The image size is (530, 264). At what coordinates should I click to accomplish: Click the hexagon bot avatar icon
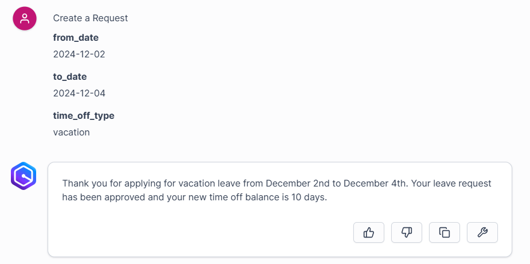(x=24, y=176)
